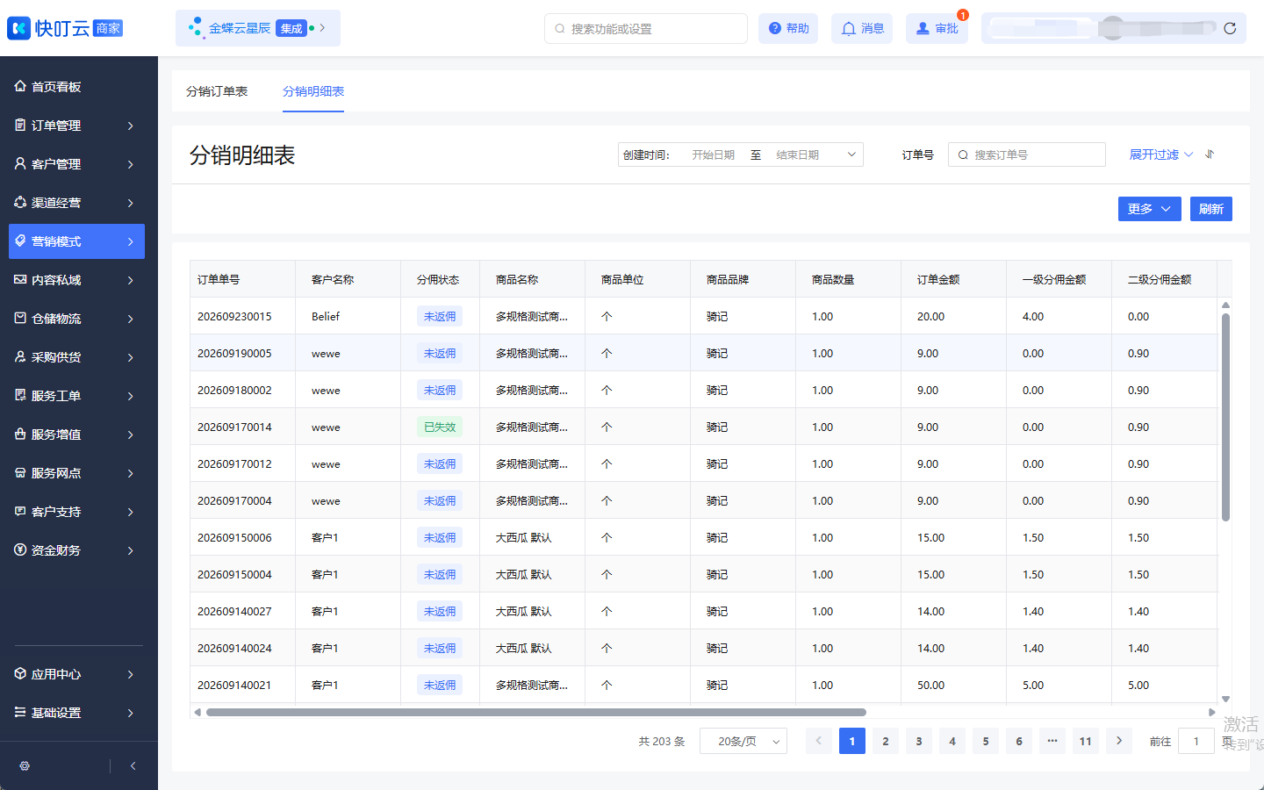
Task: Open the 更多 dropdown button
Action: pyautogui.click(x=1150, y=209)
